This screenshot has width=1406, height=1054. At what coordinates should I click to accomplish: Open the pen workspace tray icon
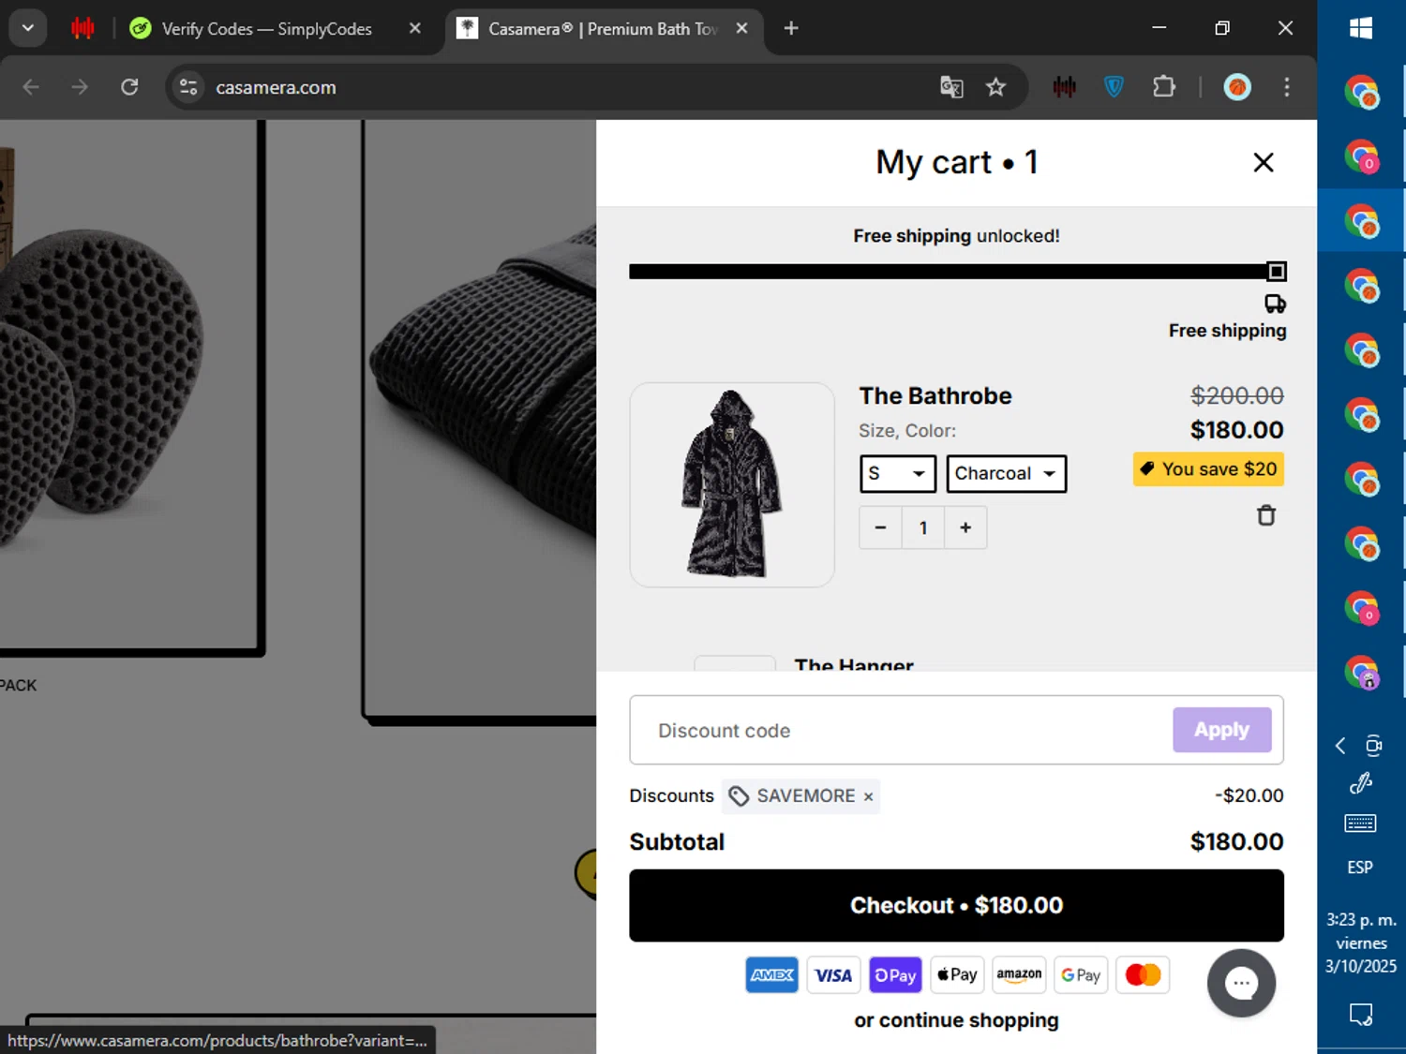pos(1360,783)
